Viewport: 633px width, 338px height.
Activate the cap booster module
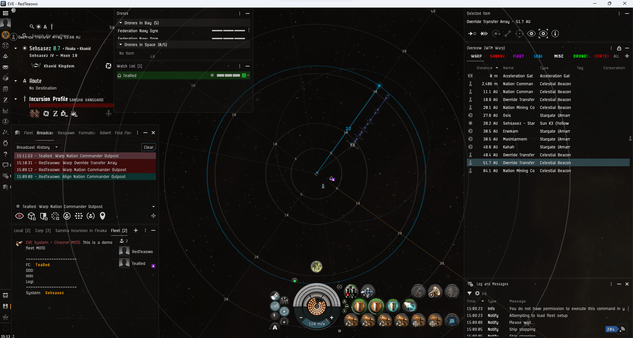351,292
